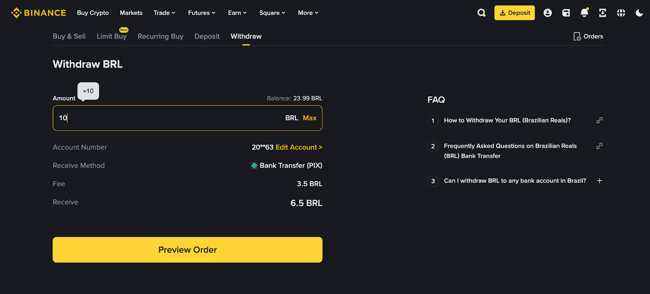Image resolution: width=650 pixels, height=294 pixels.
Task: Switch to the Limit Buy tab
Action: pyautogui.click(x=112, y=36)
